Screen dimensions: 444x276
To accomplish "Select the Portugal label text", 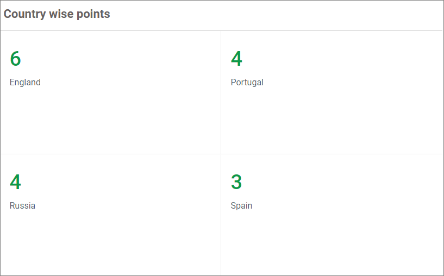I will point(247,83).
